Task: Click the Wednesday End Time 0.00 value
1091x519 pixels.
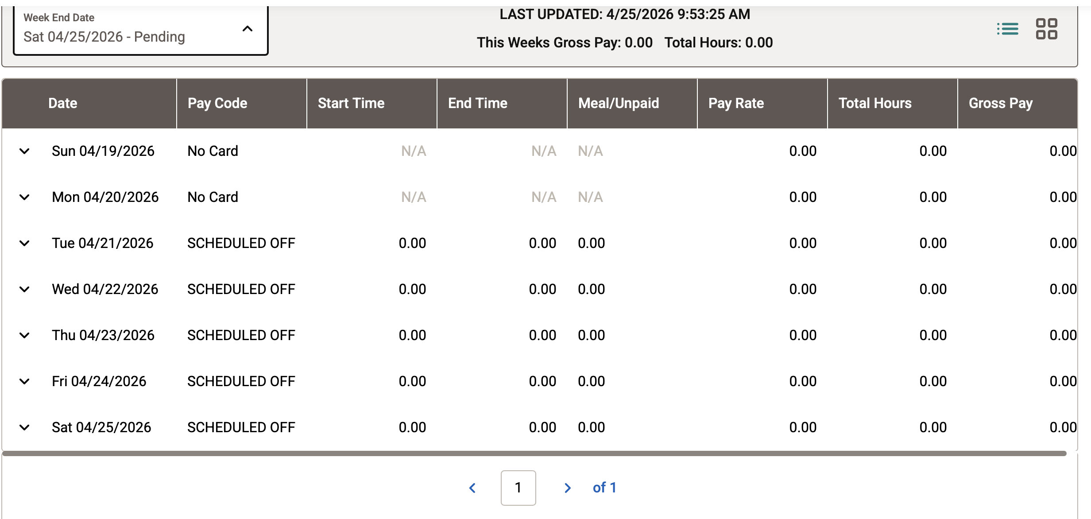Action: [x=542, y=290]
